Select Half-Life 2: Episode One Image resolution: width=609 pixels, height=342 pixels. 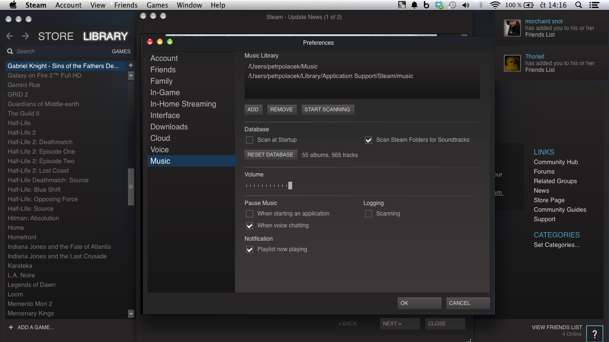[41, 151]
